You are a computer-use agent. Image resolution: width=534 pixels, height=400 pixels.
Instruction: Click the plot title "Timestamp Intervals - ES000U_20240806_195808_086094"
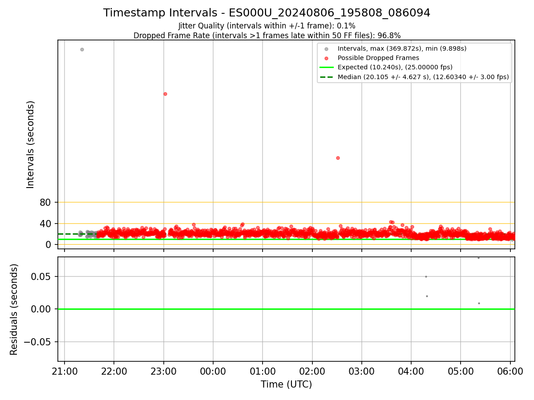pos(267,13)
